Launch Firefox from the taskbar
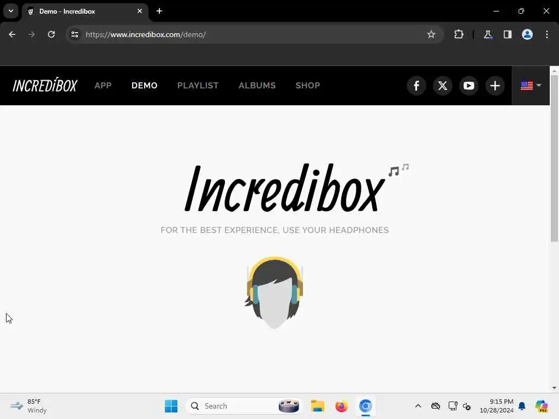The image size is (559, 419). coord(341,406)
